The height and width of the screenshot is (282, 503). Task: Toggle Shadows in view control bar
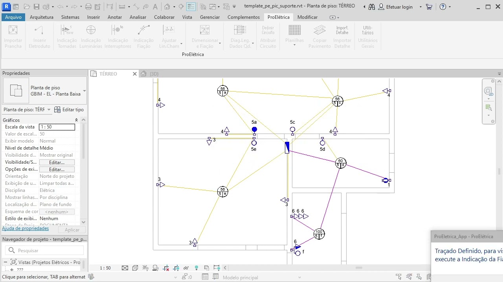[x=156, y=268]
